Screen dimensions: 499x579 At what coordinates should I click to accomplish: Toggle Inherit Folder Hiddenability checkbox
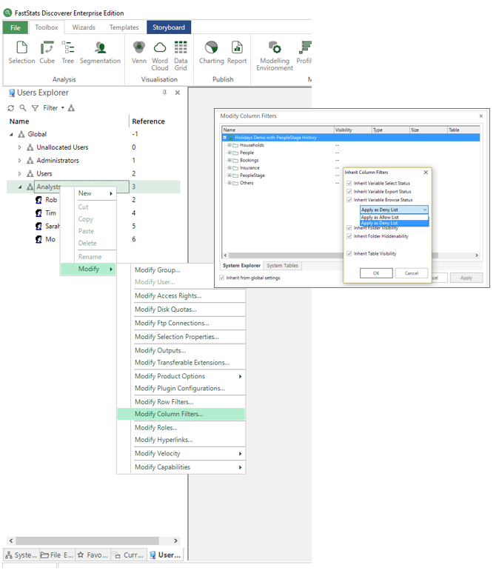click(x=349, y=236)
